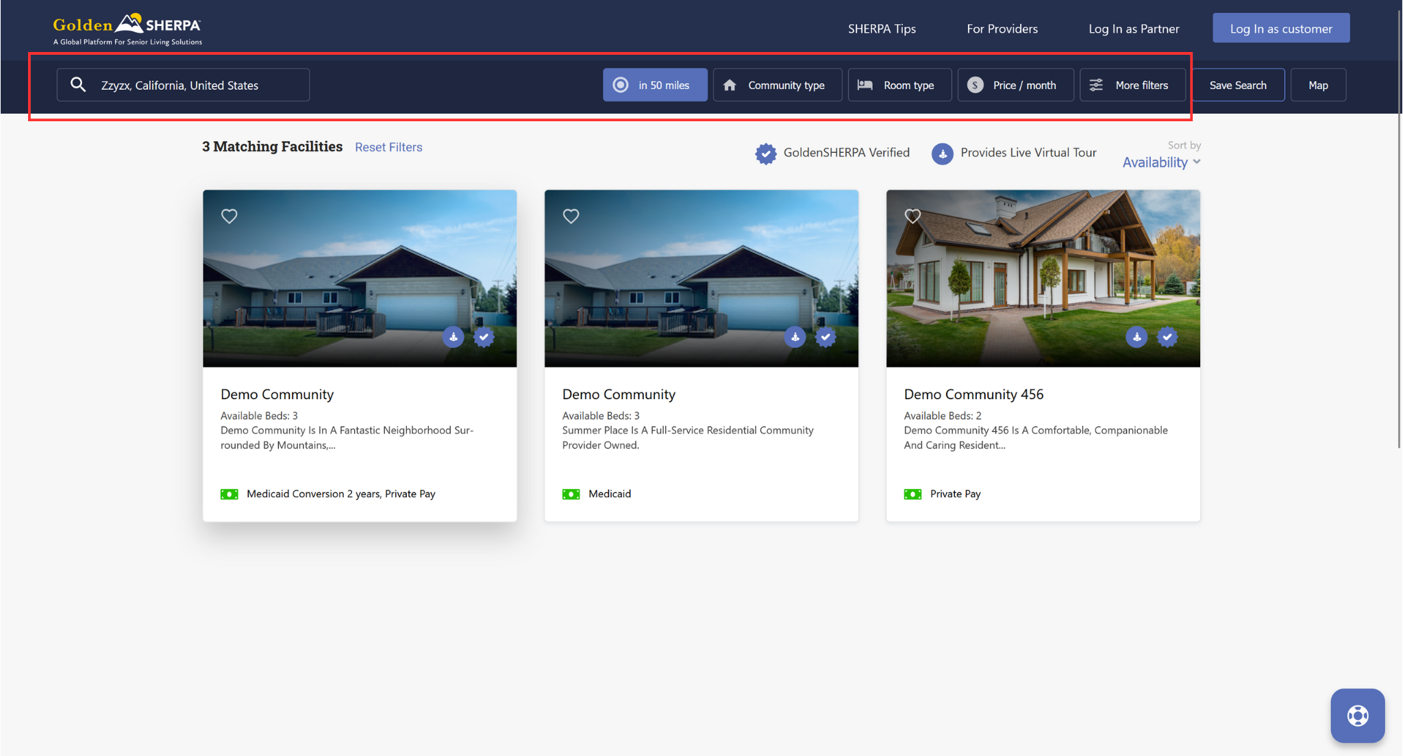The image size is (1403, 756).
Task: Favorite the Summer Place Demo Community heart
Action: (571, 216)
